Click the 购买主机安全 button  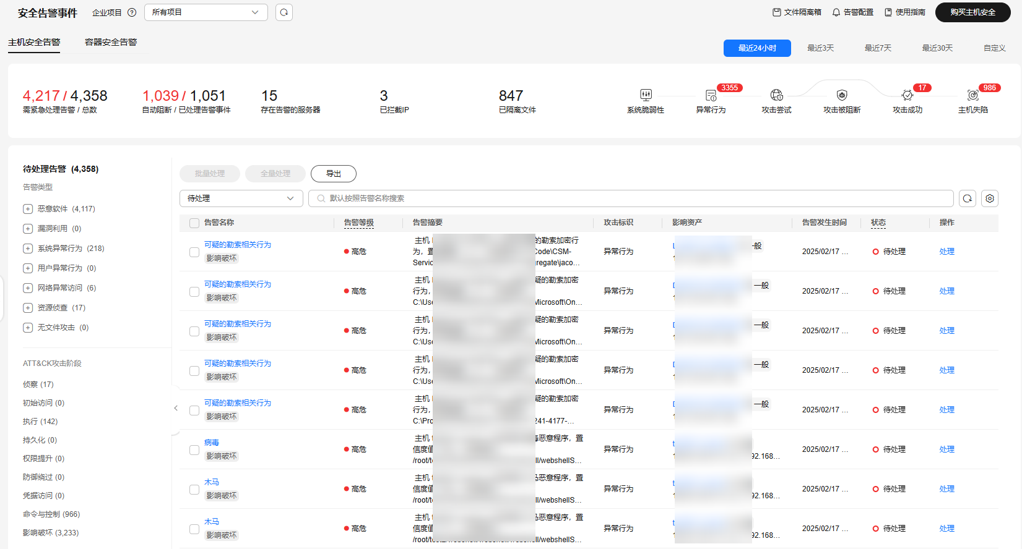[x=973, y=12]
